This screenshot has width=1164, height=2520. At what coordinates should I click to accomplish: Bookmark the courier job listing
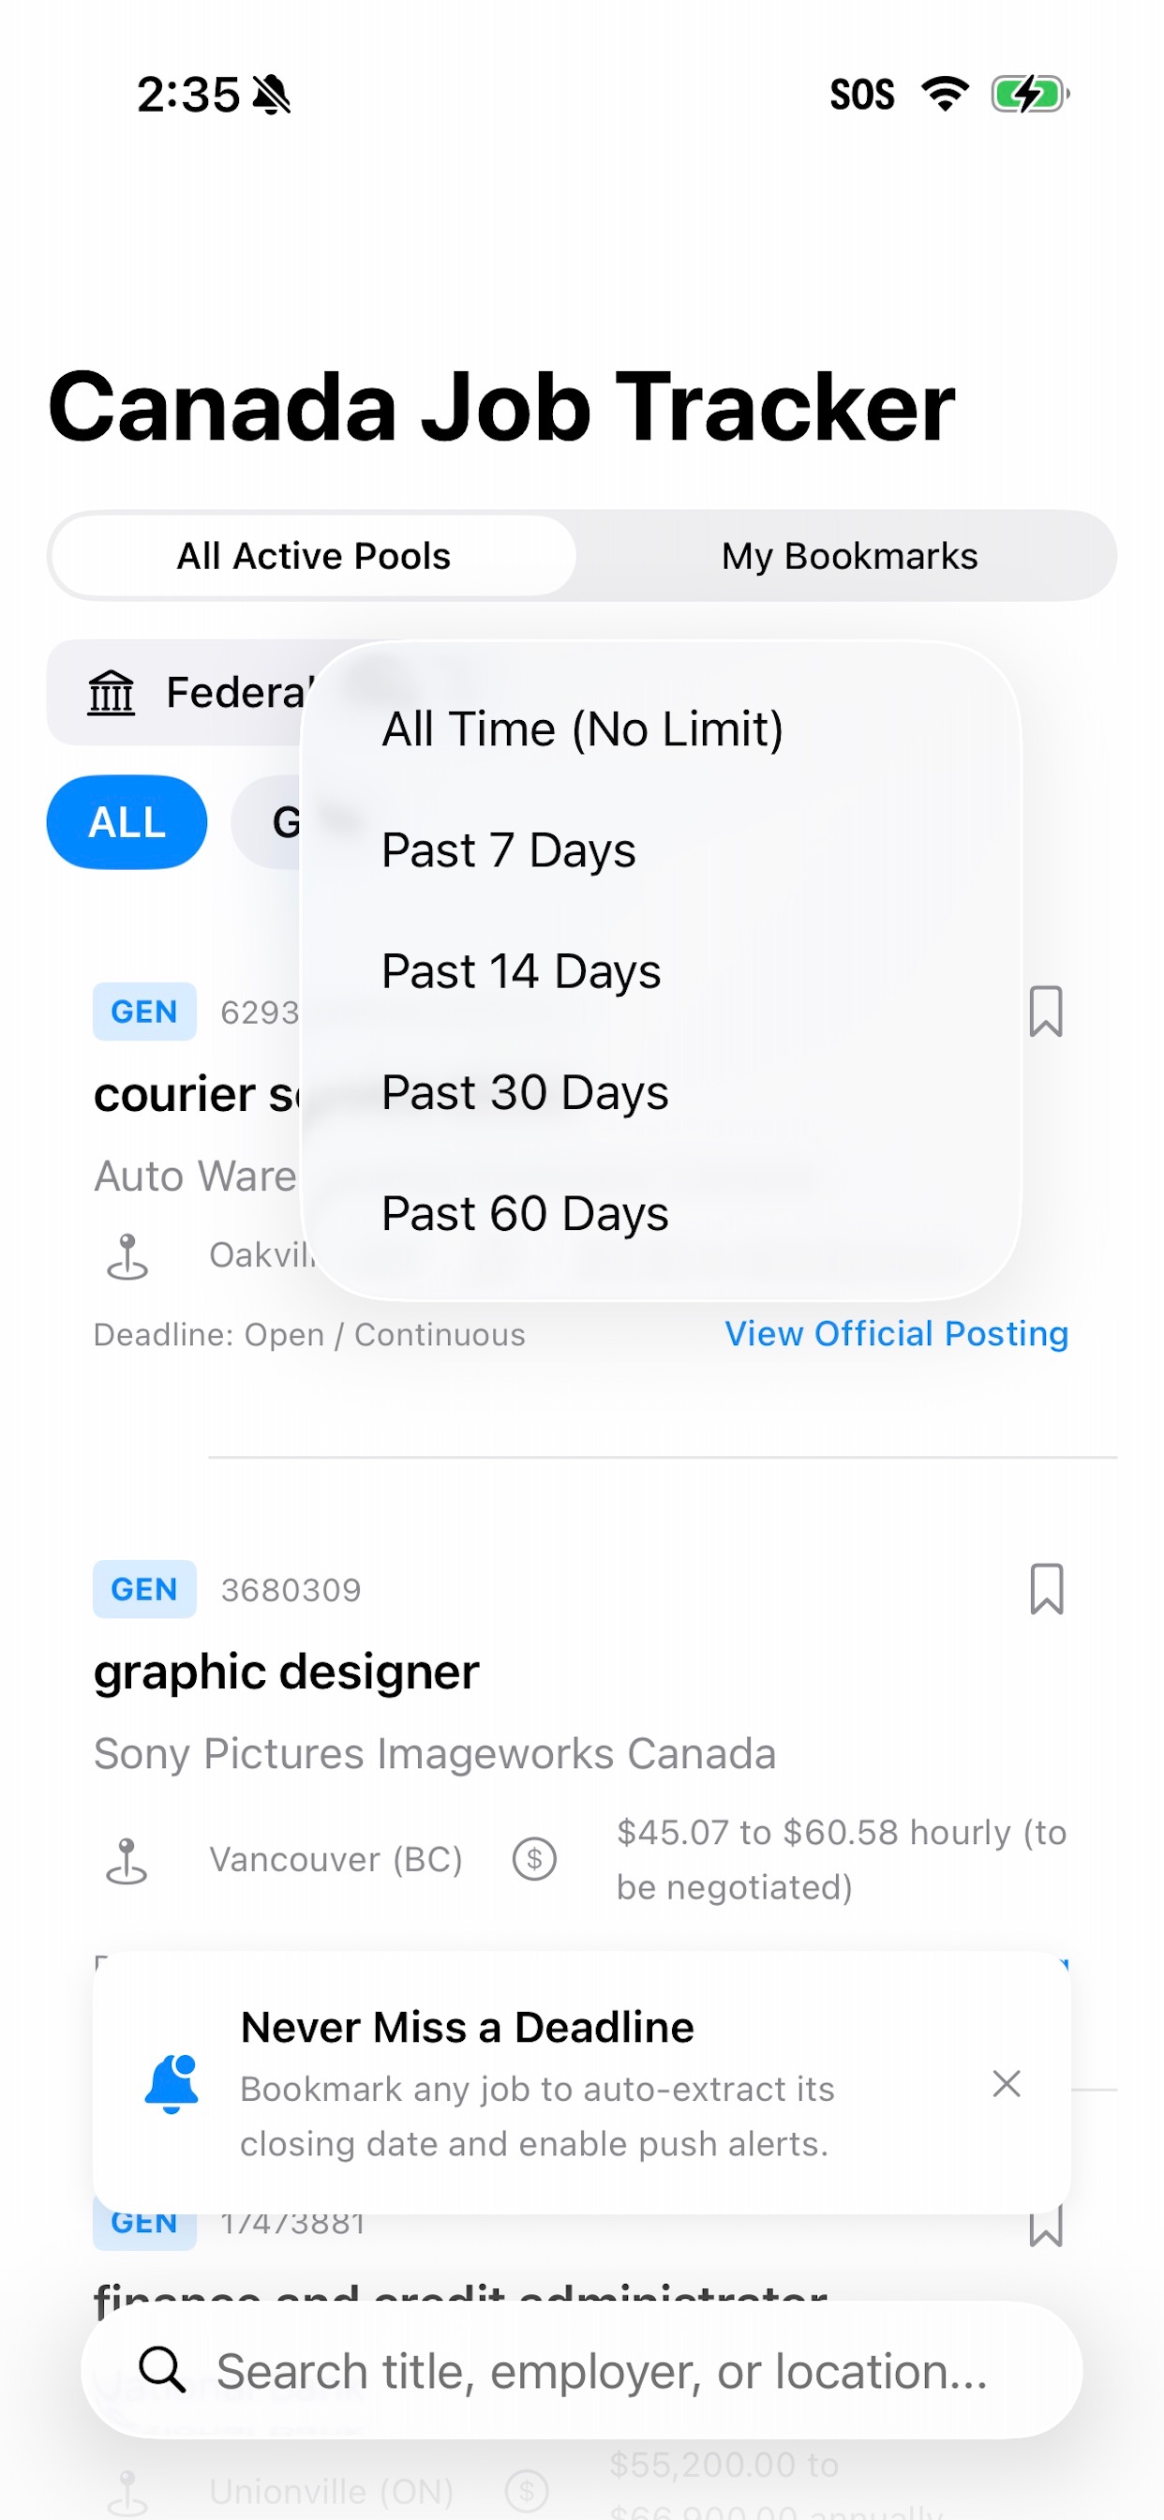1046,1012
